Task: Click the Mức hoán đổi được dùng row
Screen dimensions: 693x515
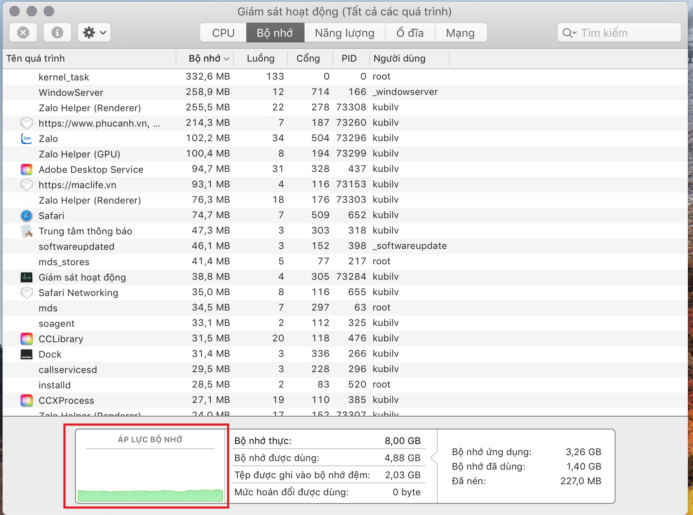Action: pyautogui.click(x=328, y=492)
